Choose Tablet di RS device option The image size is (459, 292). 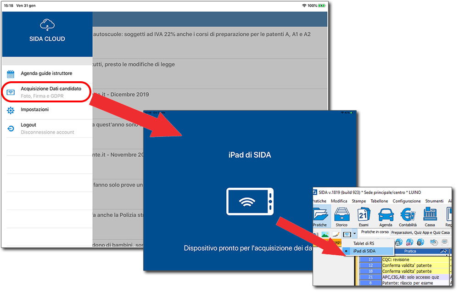(x=363, y=243)
